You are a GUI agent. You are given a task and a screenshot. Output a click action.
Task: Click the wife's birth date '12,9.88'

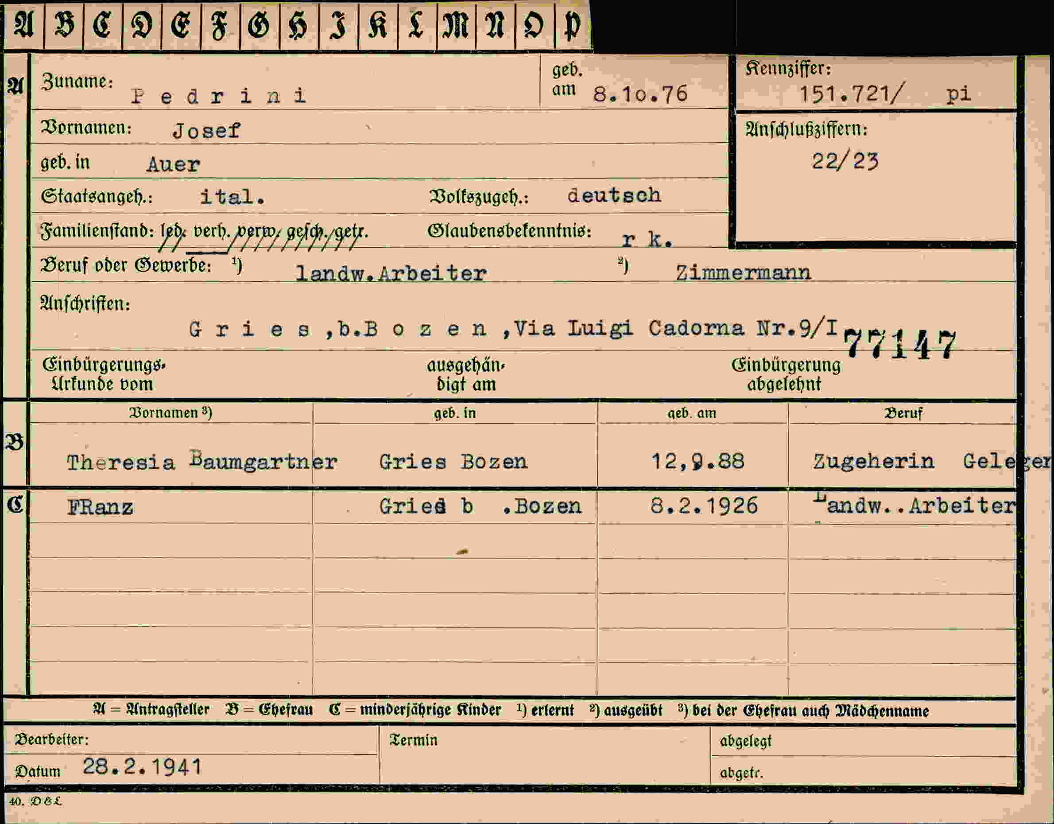pos(698,461)
